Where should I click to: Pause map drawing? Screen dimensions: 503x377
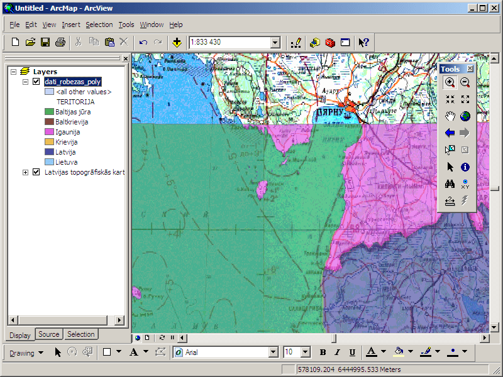tap(172, 337)
